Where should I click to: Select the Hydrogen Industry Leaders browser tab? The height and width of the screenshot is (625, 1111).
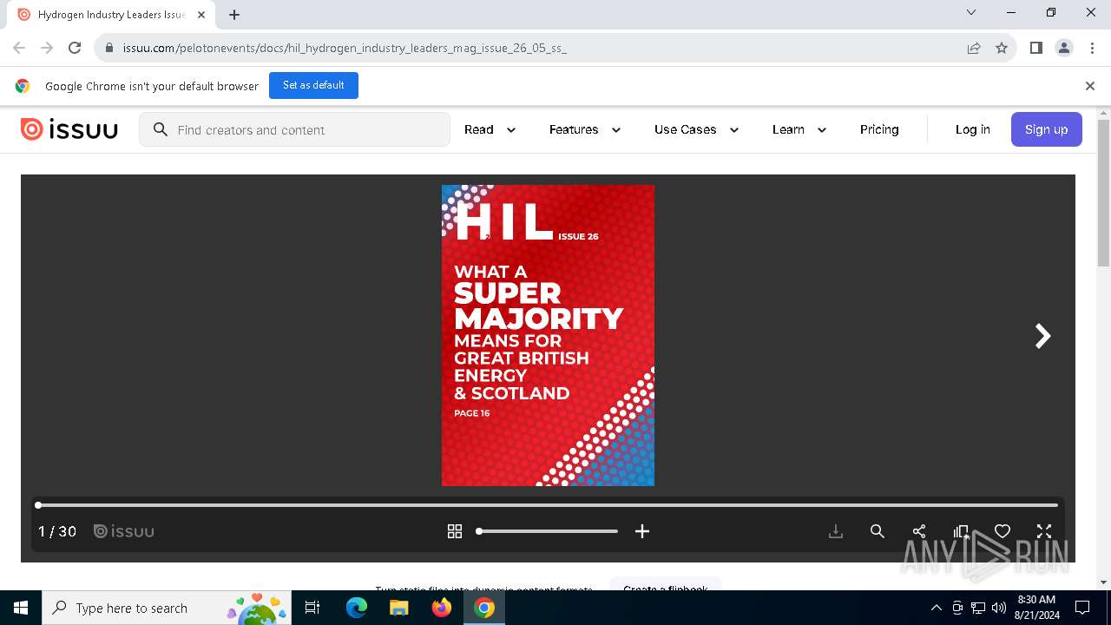pyautogui.click(x=111, y=15)
